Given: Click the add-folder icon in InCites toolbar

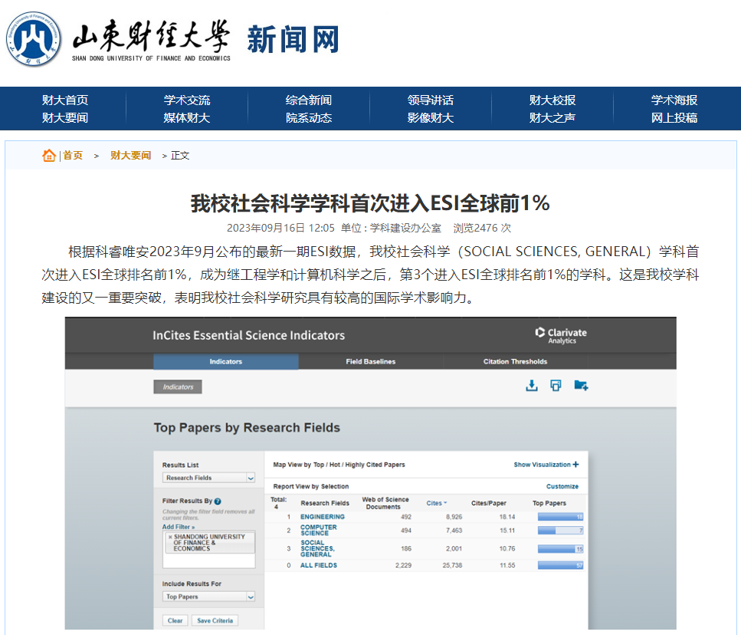Looking at the screenshot, I should (x=581, y=386).
